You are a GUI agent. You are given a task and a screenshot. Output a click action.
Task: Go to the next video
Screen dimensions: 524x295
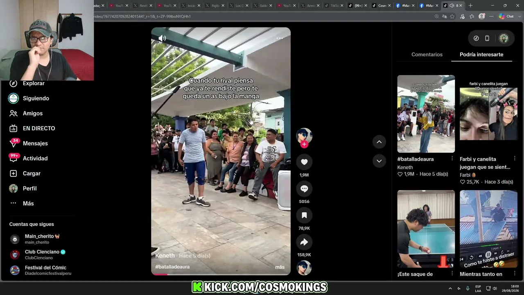[379, 161]
